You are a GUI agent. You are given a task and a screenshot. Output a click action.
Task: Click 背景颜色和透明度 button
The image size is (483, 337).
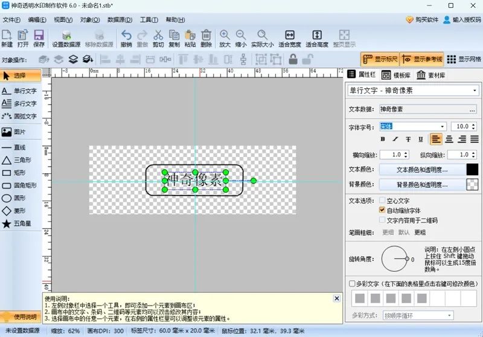(422, 185)
